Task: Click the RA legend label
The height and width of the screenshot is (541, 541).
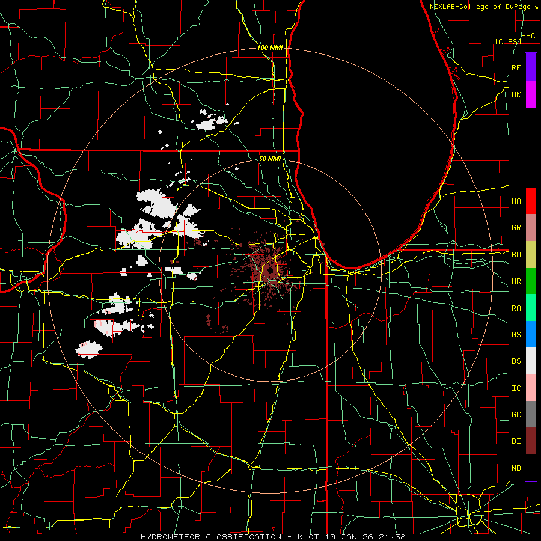Action: [x=516, y=308]
